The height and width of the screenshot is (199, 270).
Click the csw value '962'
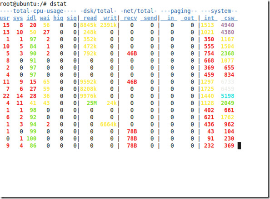click(x=229, y=124)
